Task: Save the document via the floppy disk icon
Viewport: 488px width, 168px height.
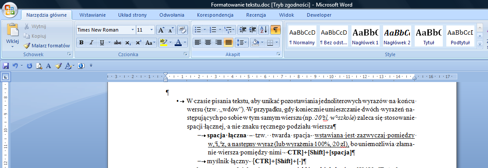Action: pos(6,66)
